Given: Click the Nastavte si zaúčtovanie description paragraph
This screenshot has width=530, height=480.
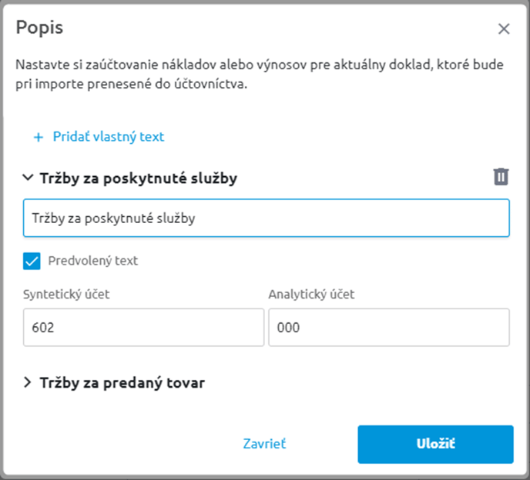Looking at the screenshot, I should tap(260, 75).
